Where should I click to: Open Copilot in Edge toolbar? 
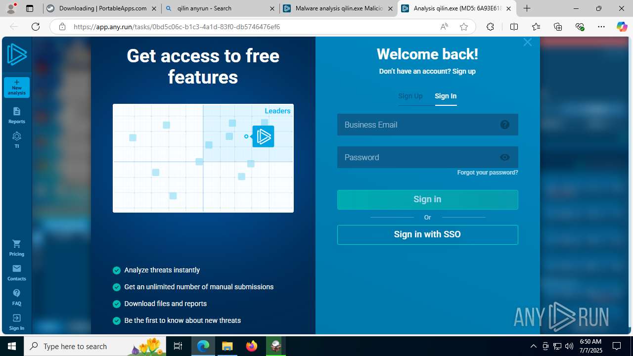622,27
